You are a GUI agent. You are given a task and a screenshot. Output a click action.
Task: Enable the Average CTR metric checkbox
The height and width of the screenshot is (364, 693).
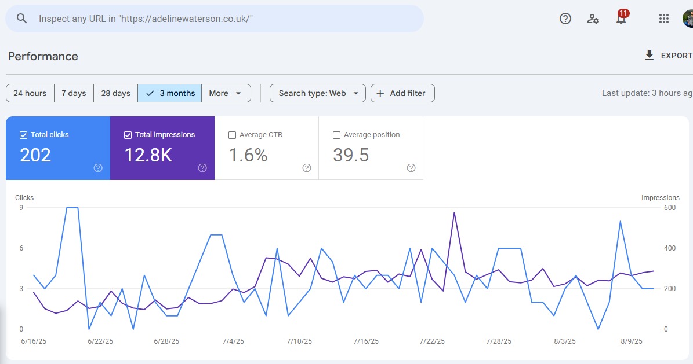[x=232, y=134]
